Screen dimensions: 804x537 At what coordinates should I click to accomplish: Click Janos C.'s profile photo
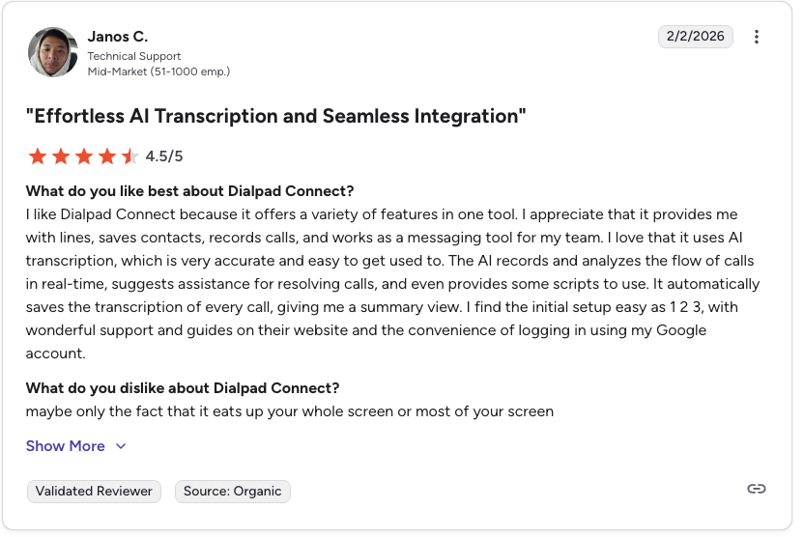53,52
